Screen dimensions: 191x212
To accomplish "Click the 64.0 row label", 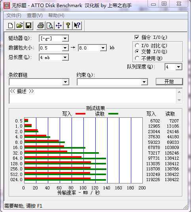I will click(17, 158).
